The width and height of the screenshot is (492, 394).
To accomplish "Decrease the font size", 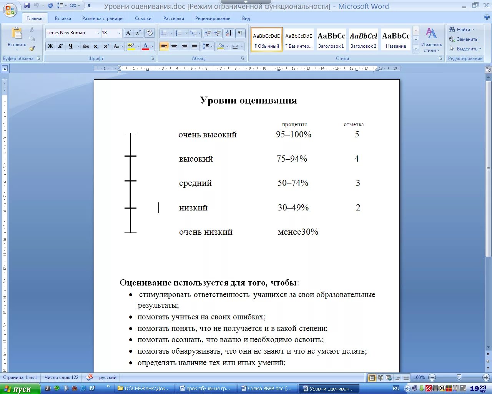I will click(x=138, y=33).
